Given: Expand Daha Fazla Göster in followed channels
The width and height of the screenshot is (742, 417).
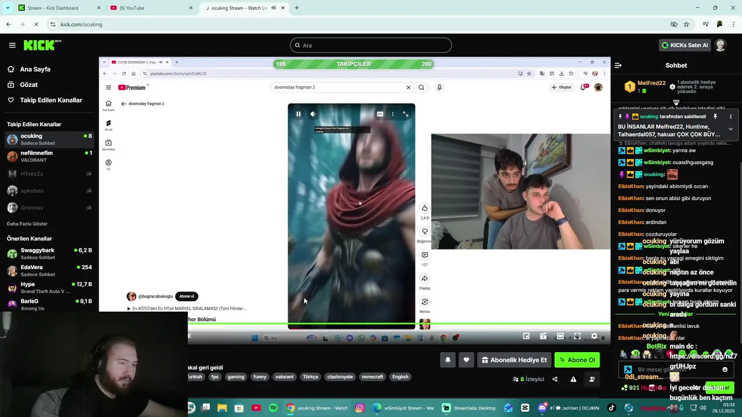Looking at the screenshot, I should (x=27, y=224).
